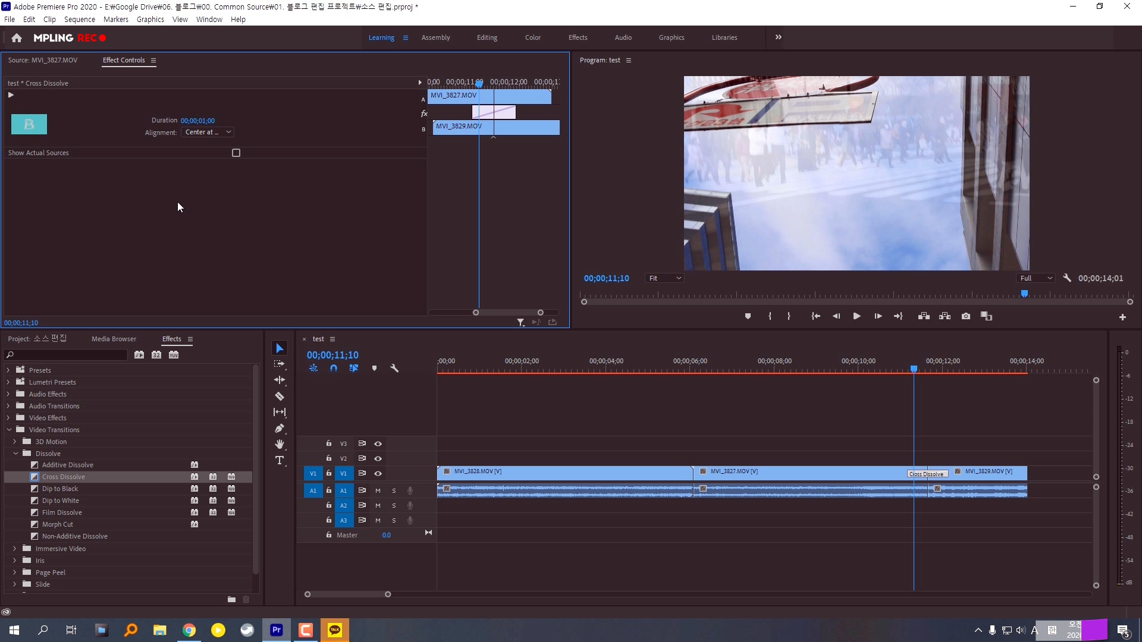Toggle timeline Snap magnet icon
The height and width of the screenshot is (642, 1142).
click(334, 368)
